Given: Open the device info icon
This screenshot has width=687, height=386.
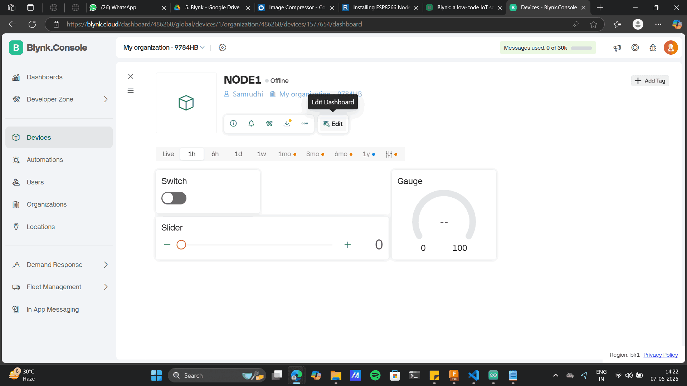Looking at the screenshot, I should [233, 123].
